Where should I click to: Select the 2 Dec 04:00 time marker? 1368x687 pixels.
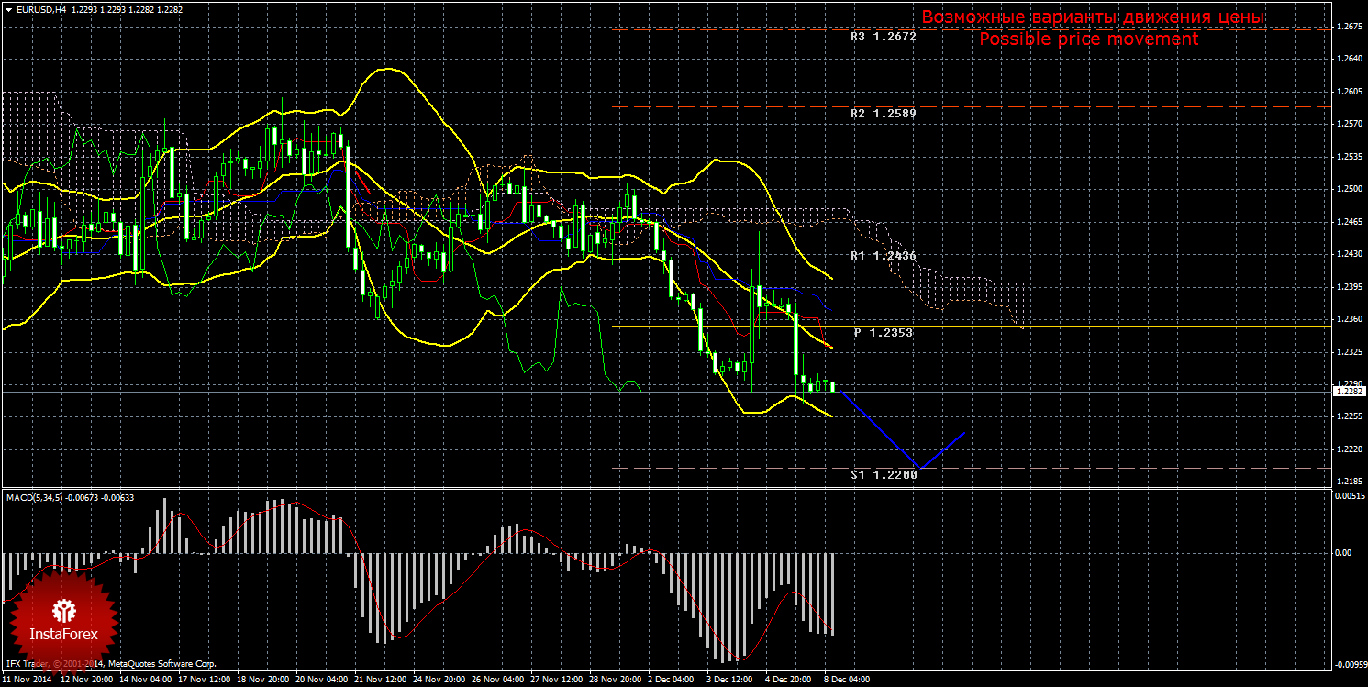[671, 681]
